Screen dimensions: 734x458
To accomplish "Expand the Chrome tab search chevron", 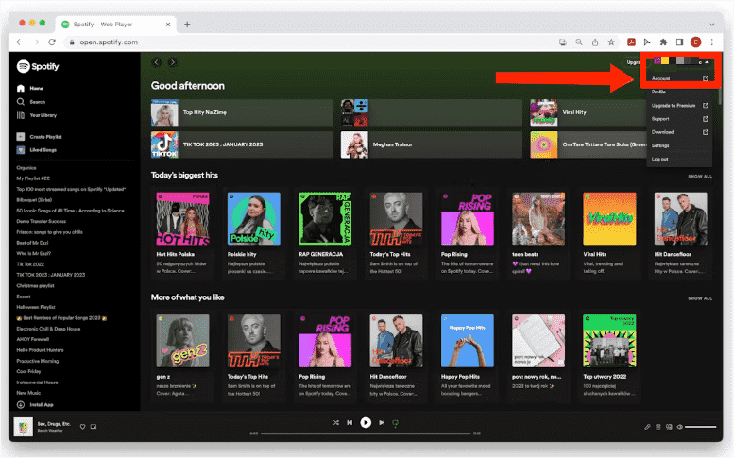I will [711, 25].
